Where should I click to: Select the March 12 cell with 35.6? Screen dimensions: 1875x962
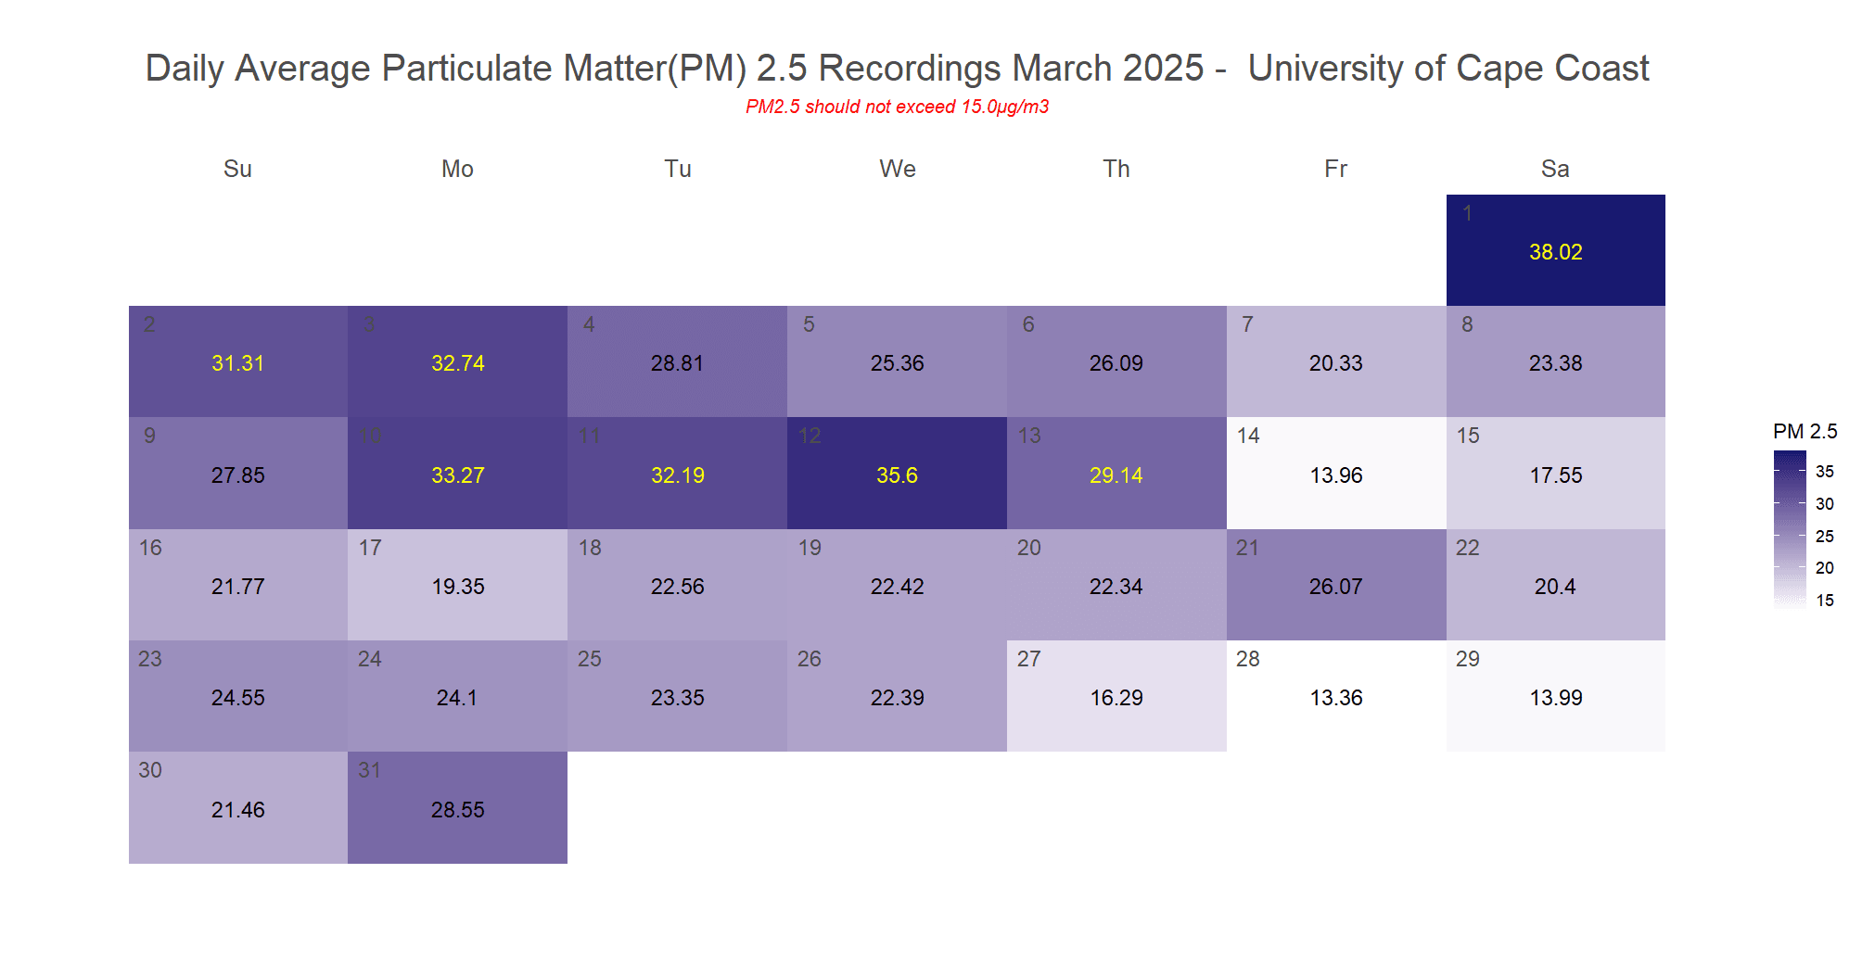coord(897,474)
